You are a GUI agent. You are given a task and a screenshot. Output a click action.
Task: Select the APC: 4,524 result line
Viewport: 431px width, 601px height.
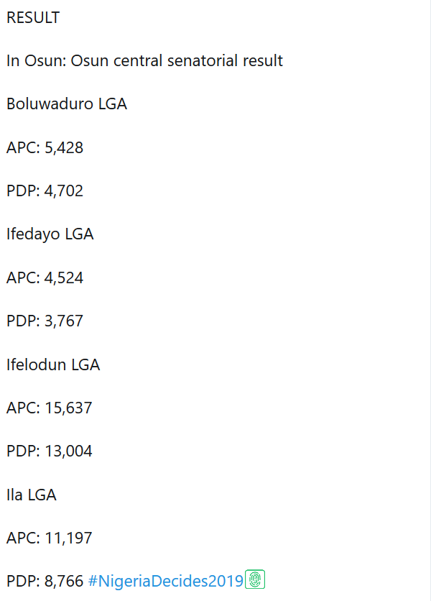[45, 277]
